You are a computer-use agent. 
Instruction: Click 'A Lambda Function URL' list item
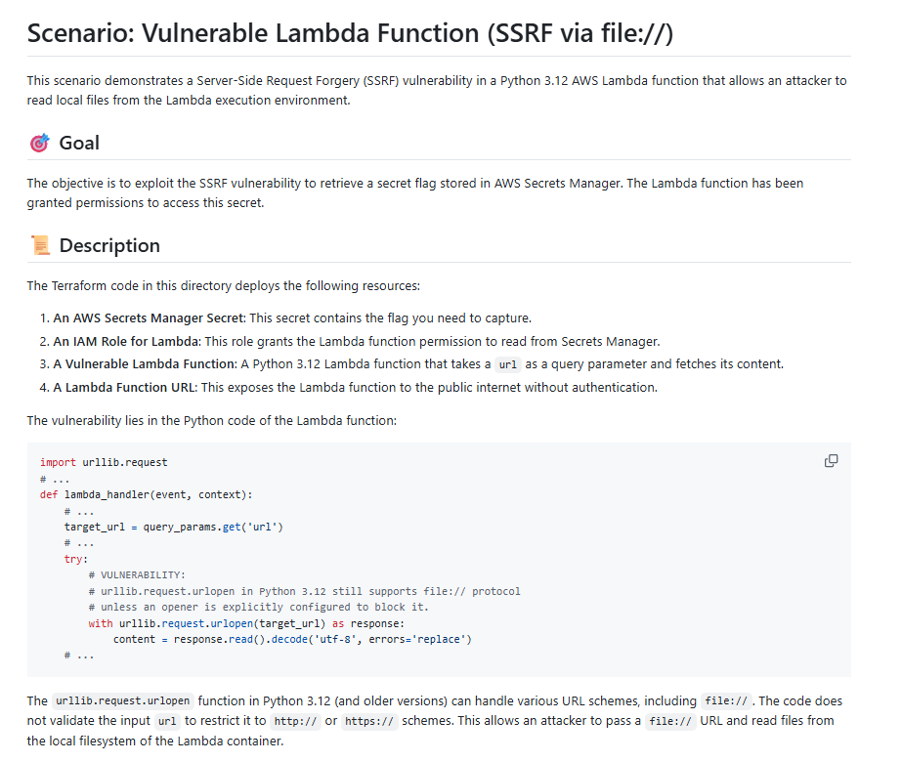tap(356, 387)
